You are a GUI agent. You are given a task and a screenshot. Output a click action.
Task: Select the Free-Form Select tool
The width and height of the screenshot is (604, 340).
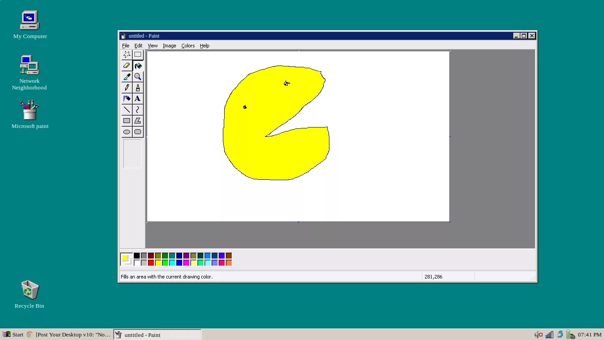point(127,54)
